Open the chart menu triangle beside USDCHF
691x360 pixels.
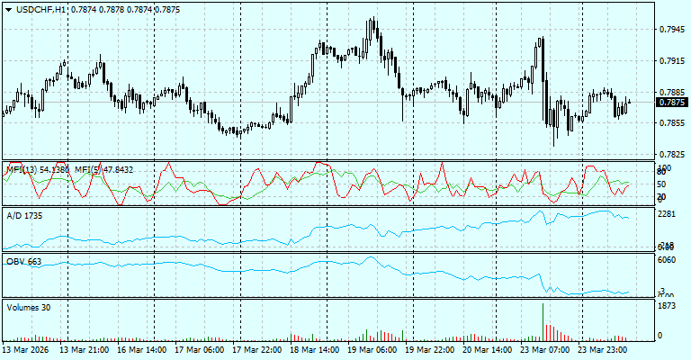point(8,10)
